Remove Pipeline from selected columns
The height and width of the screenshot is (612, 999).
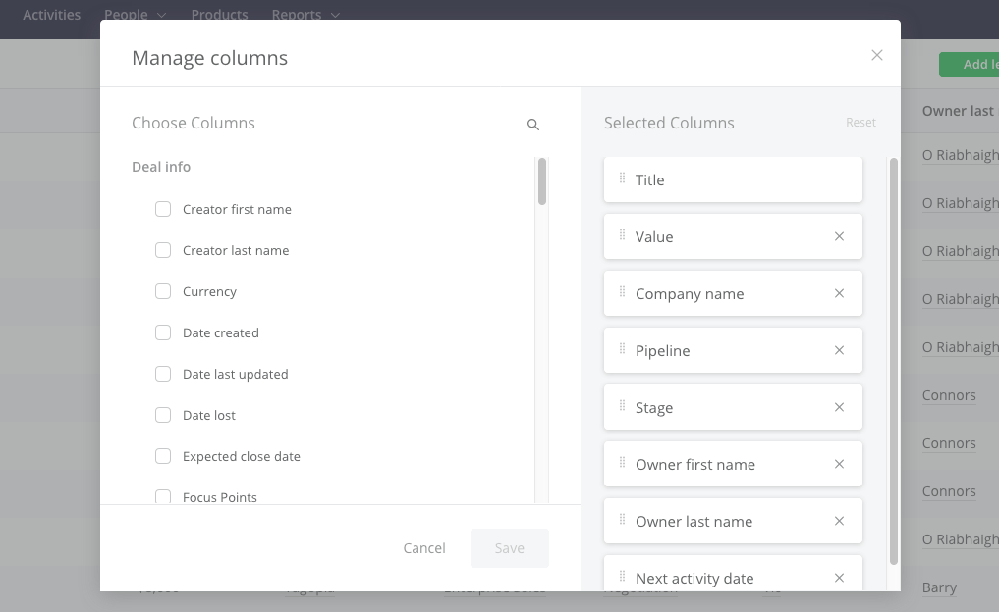(839, 350)
